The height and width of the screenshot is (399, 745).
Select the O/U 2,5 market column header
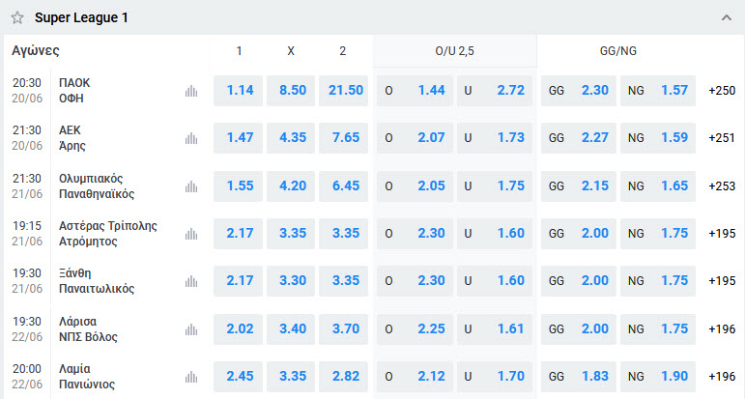(455, 51)
